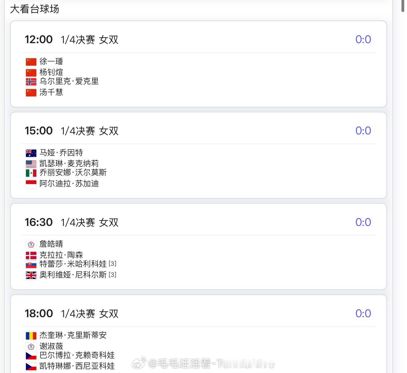This screenshot has width=407, height=373.
Task: Click the 大看台球场 court heading
Action: pos(35,9)
